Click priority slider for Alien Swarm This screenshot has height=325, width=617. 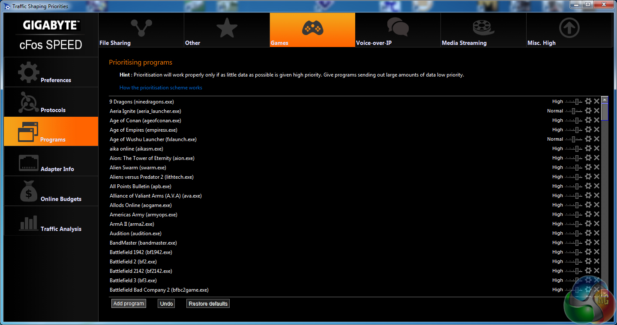(x=574, y=167)
